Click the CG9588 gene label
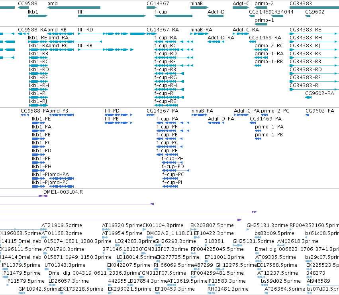Screen dimensions: 339x295 pos(27,4)
